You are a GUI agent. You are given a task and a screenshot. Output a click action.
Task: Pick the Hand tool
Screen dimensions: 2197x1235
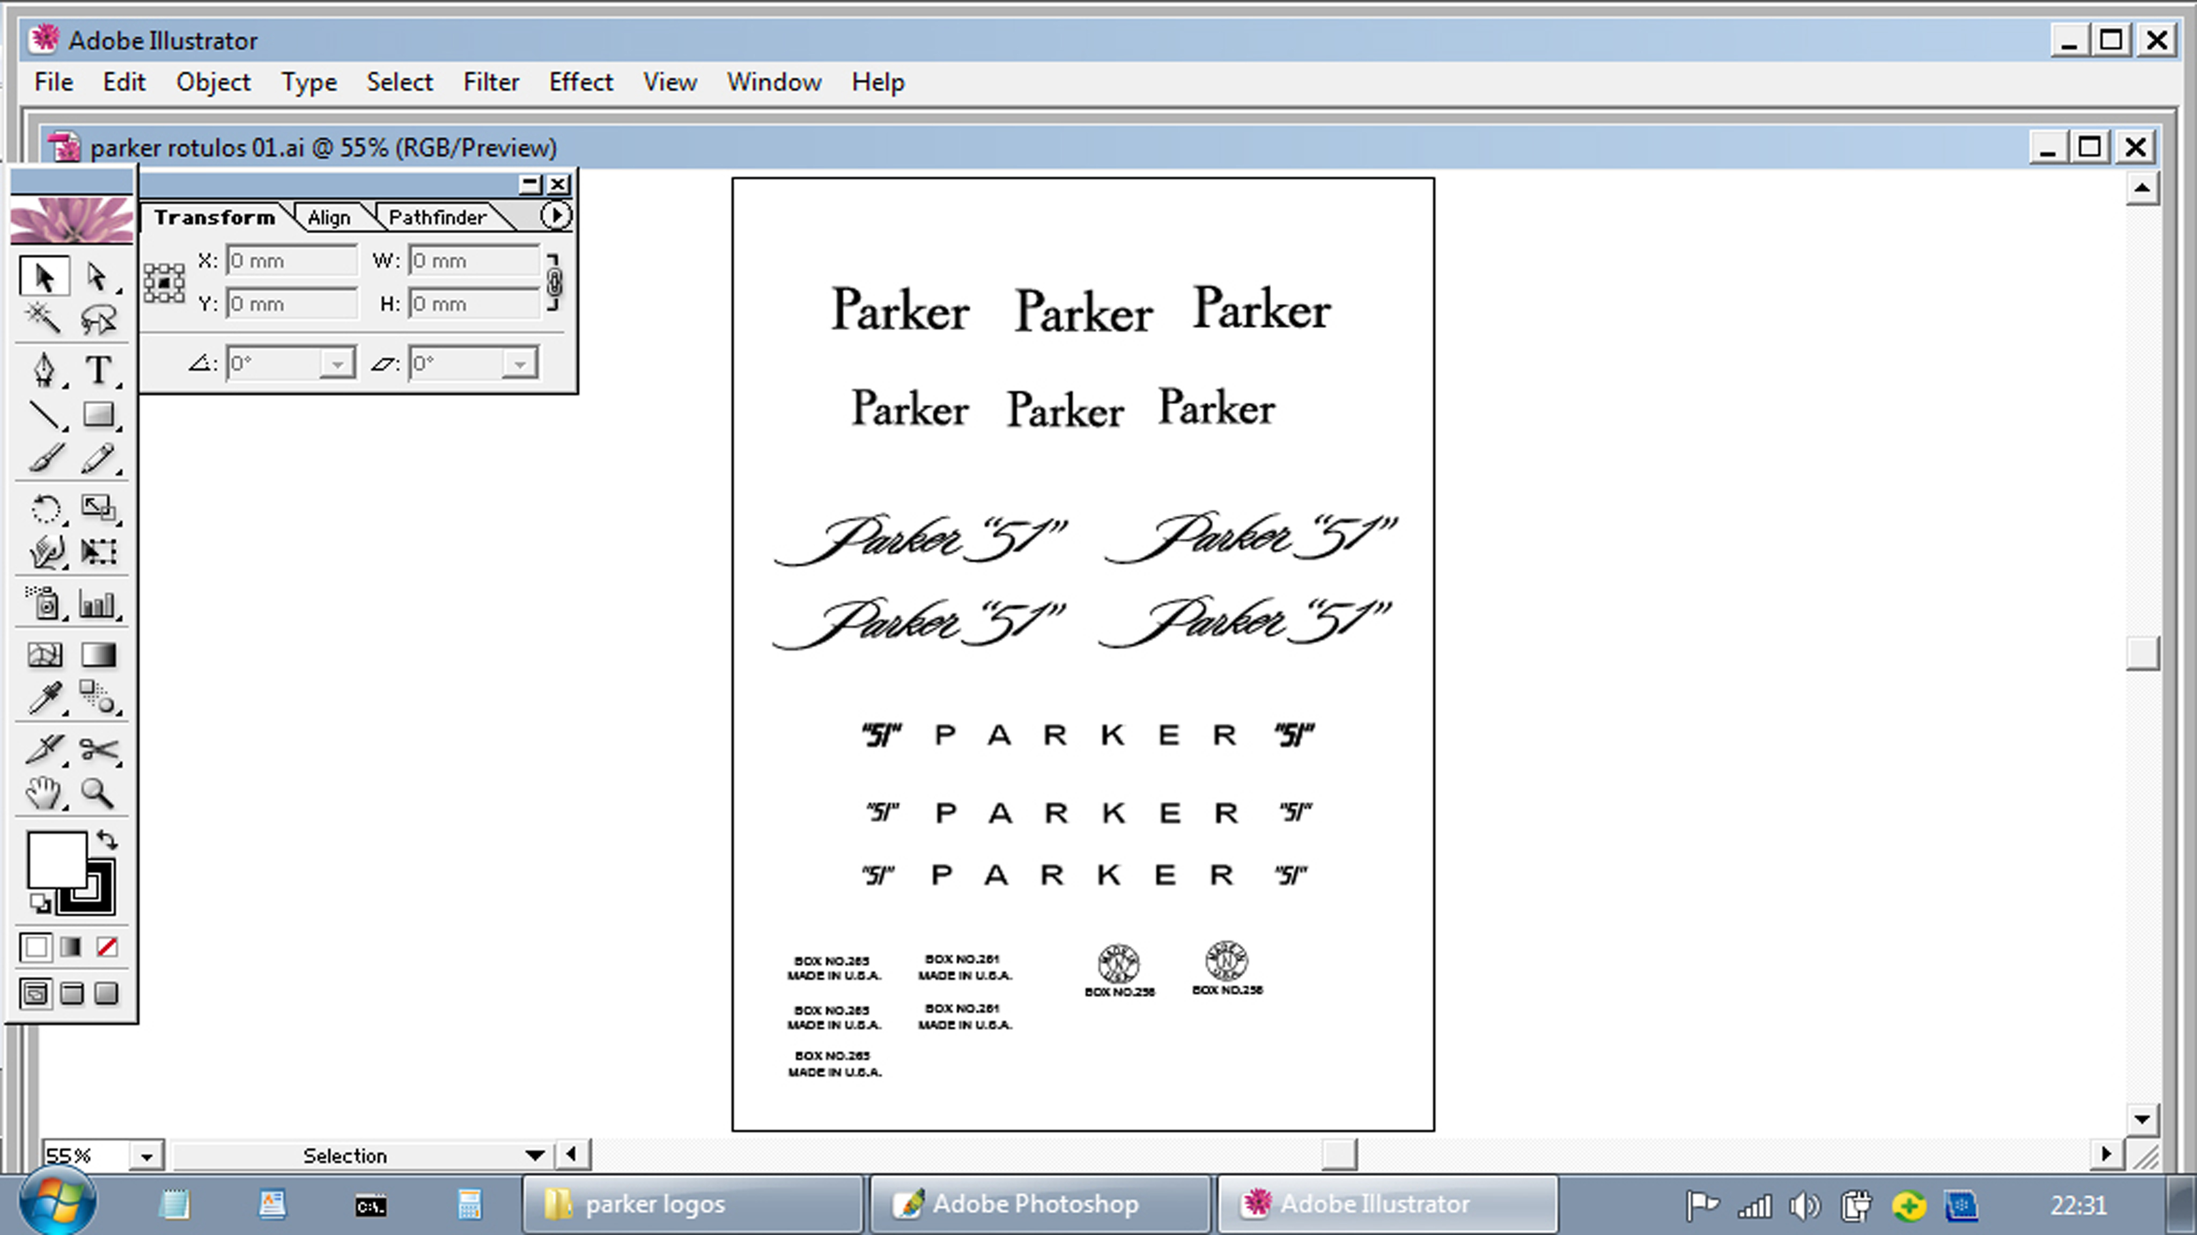[43, 793]
